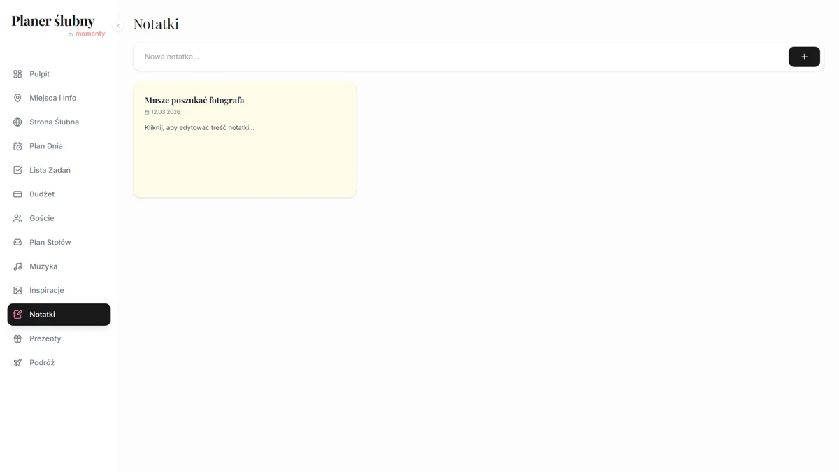
Task: Open the Inspiracje menu item
Action: (x=46, y=290)
